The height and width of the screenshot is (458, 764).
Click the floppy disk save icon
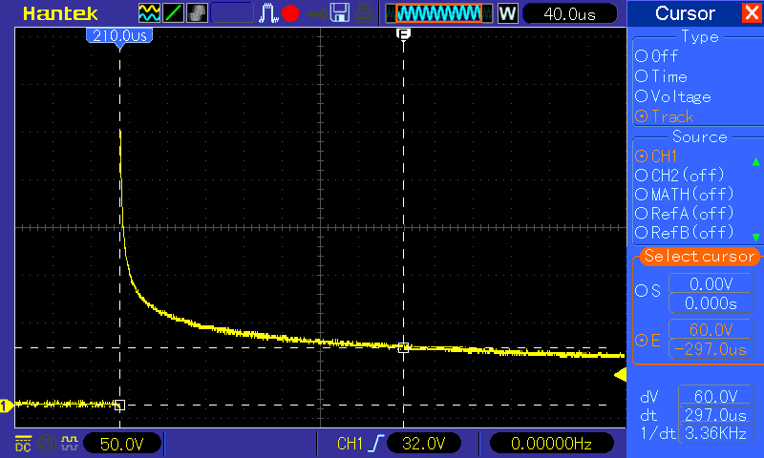pos(340,13)
